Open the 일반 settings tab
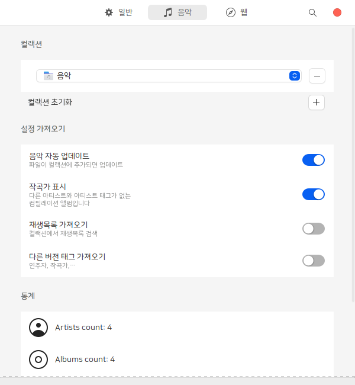The height and width of the screenshot is (385, 355). point(125,12)
